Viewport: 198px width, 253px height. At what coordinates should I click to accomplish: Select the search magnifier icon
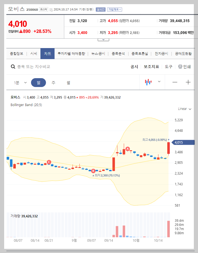pyautogui.click(x=13, y=67)
